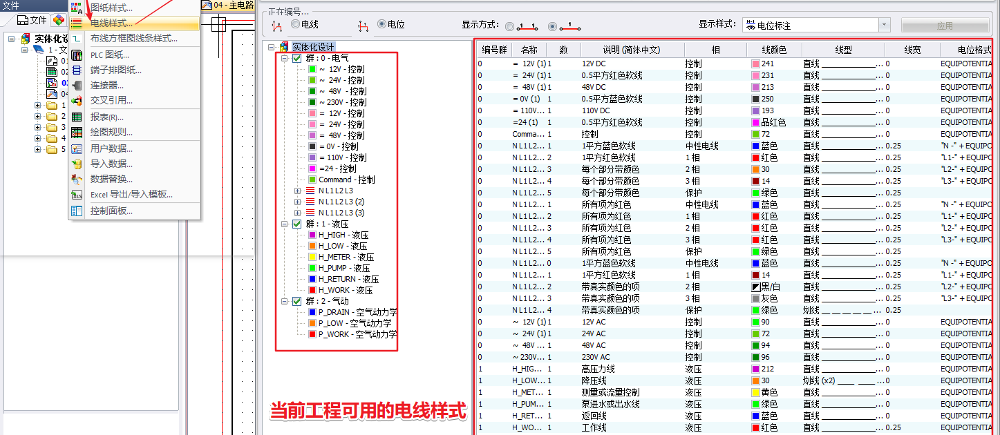The width and height of the screenshot is (1000, 435).
Task: Click the 连接器 plug icon
Action: coord(77,86)
